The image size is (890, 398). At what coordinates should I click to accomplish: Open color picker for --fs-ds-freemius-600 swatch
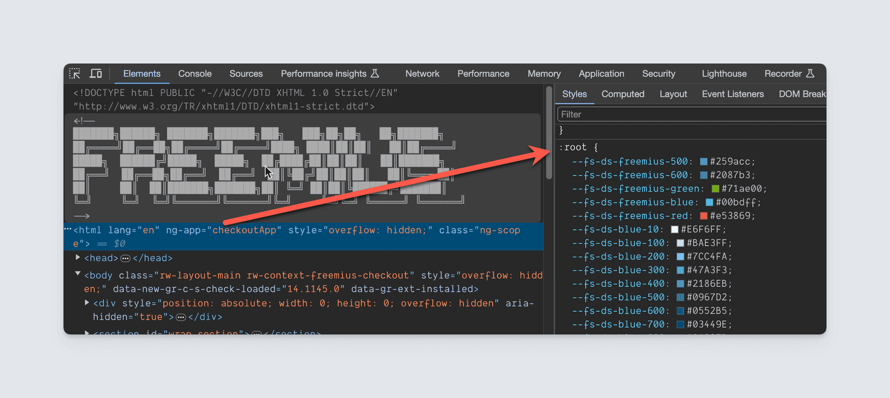[704, 175]
